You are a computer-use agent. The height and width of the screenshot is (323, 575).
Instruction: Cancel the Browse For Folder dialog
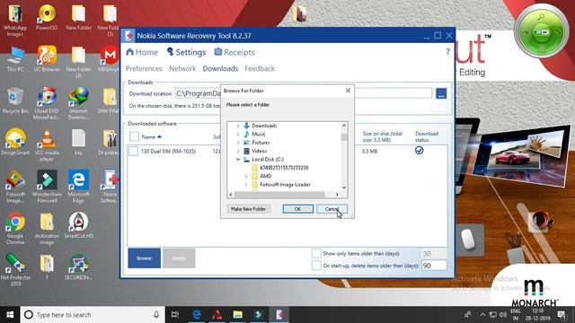click(332, 209)
